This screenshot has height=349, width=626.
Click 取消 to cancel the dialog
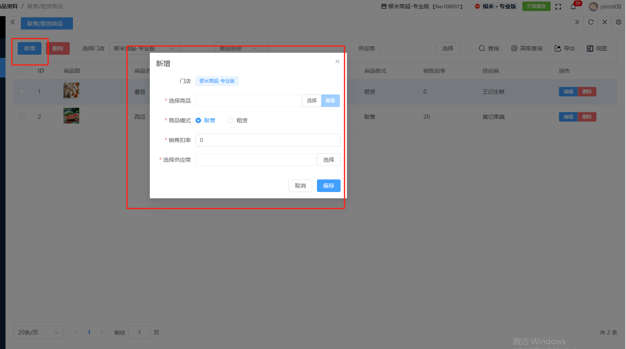pyautogui.click(x=300, y=186)
